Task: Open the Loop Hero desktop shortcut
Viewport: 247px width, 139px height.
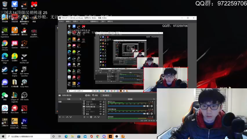Action: click(24, 83)
